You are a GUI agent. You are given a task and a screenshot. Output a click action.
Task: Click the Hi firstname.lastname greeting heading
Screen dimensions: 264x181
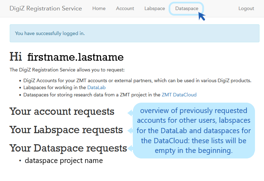67,57
